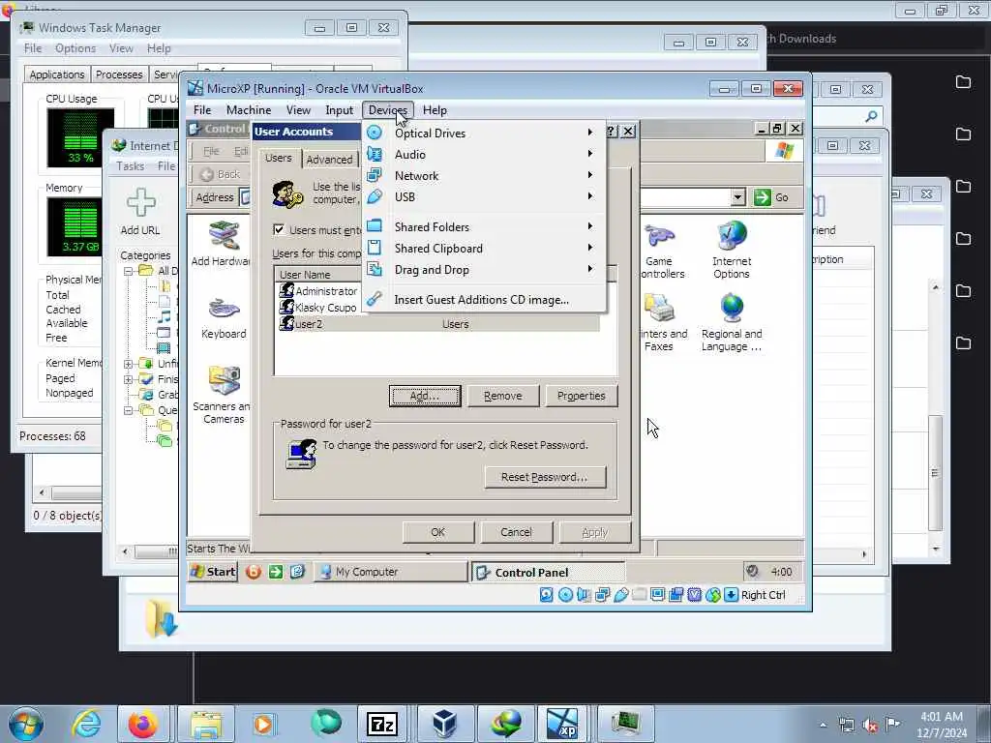991x743 pixels.
Task: Open VirtualBox Help menu
Action: coord(435,110)
